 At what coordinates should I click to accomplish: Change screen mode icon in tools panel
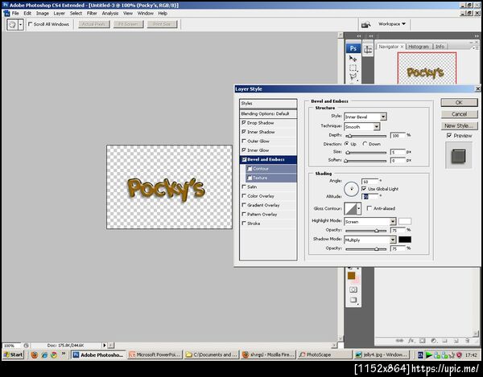(353, 300)
